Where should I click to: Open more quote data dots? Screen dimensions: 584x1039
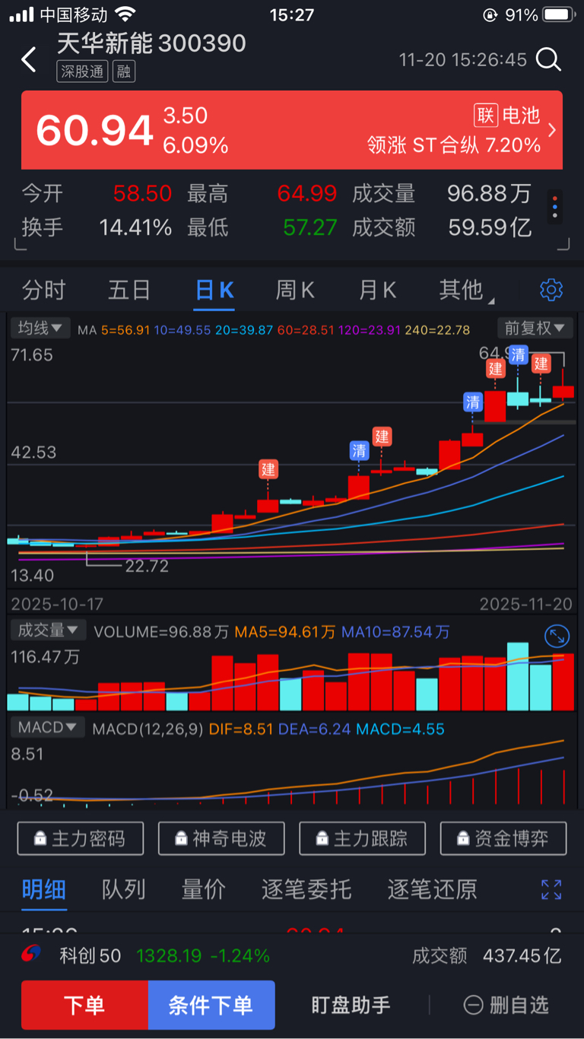(555, 206)
